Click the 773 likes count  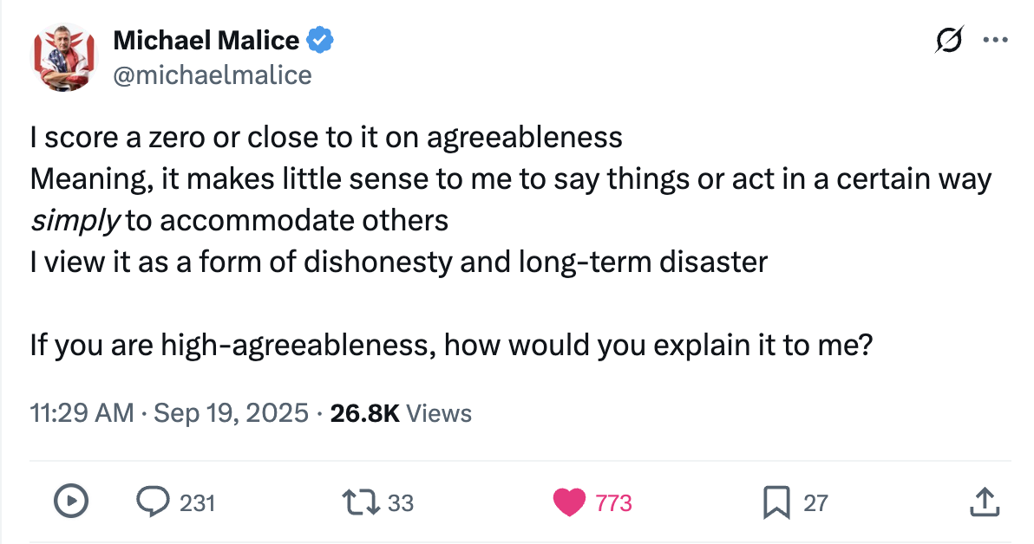tap(614, 502)
